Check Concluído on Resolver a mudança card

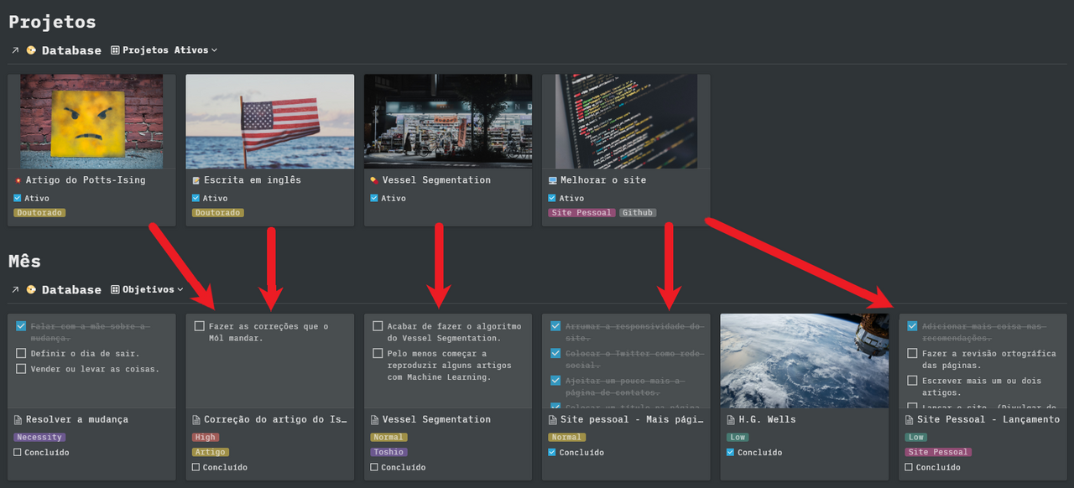point(18,453)
